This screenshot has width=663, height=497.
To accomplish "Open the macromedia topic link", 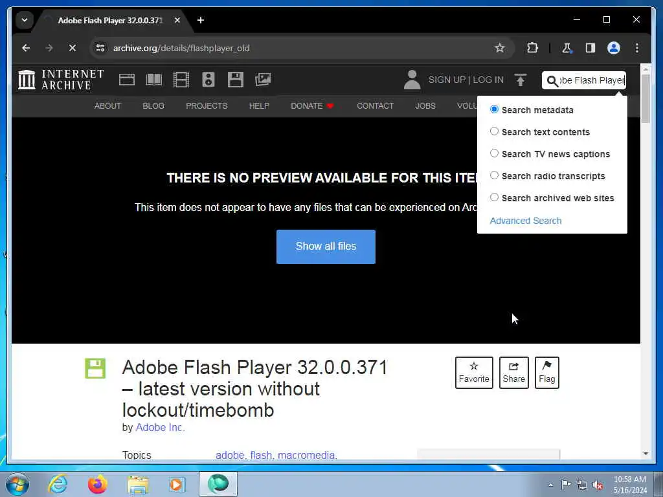I will point(307,455).
